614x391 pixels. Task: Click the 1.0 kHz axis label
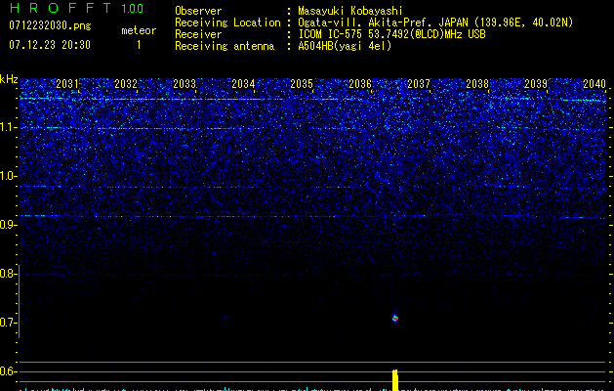8,176
